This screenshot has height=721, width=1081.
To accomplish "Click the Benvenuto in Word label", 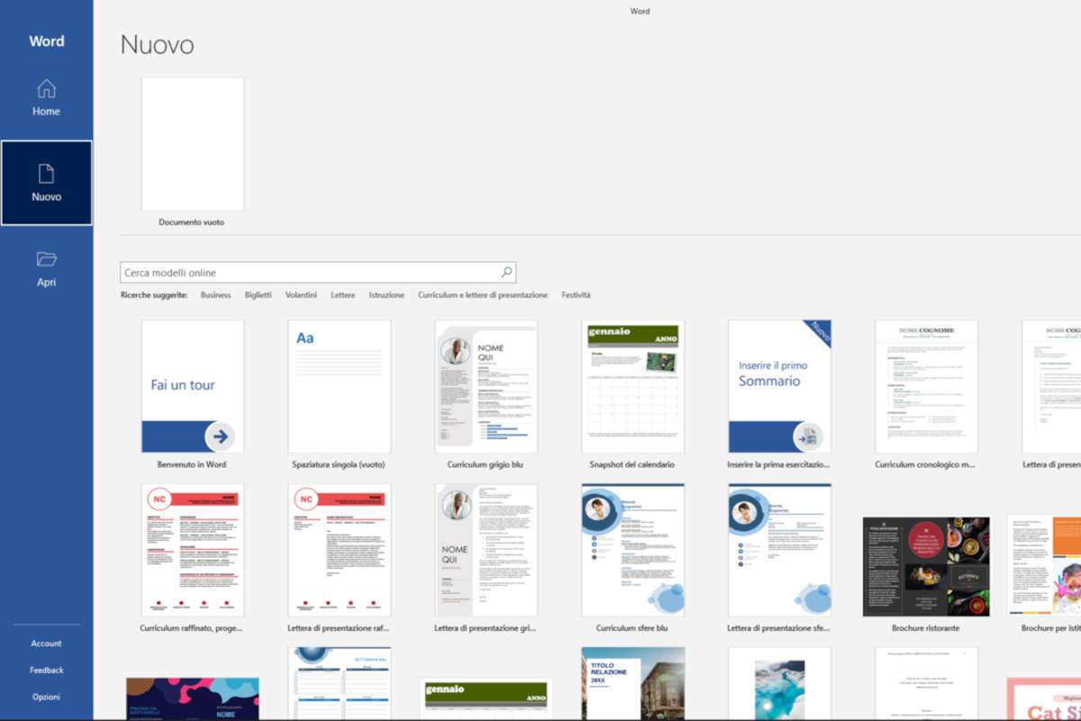I will (192, 465).
